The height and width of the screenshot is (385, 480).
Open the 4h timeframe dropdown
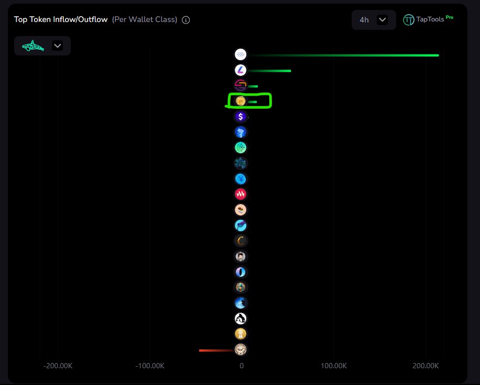pos(373,19)
